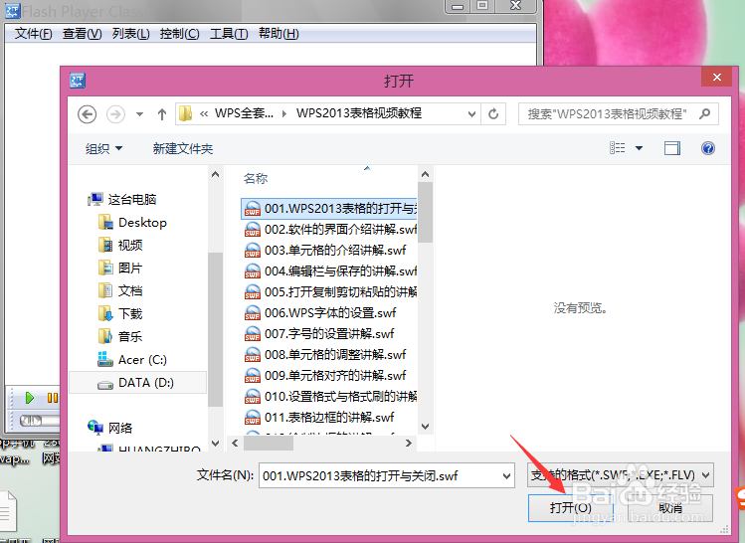This screenshot has width=745, height=543.
Task: Open the supported formats filter dropdown
Action: (x=620, y=475)
